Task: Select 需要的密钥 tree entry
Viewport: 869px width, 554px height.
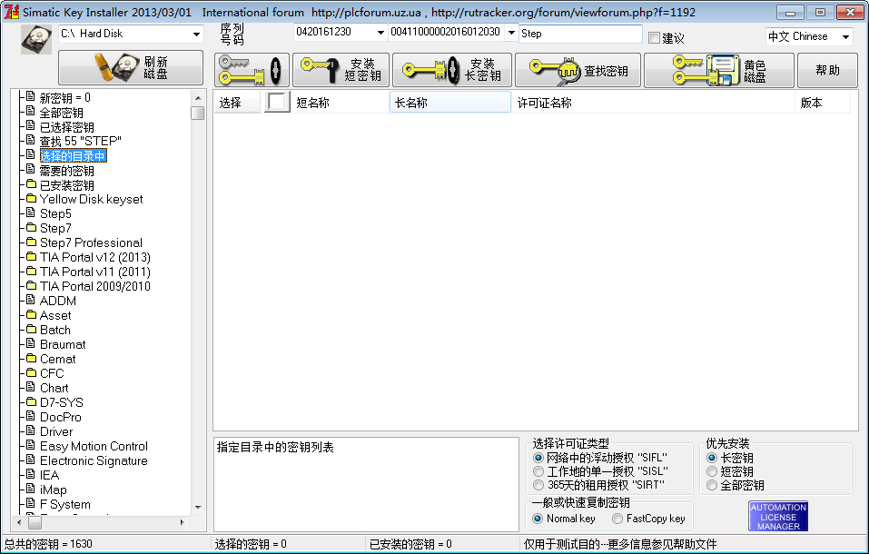Action: coord(66,171)
